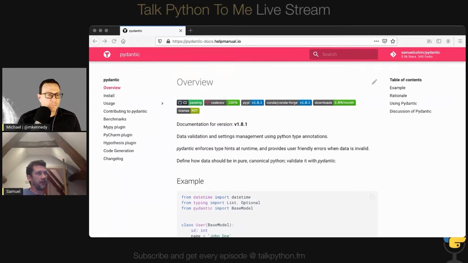Open page actions three-dot menu
Image resolution: width=468 pixels, height=263 pixels.
(x=376, y=41)
